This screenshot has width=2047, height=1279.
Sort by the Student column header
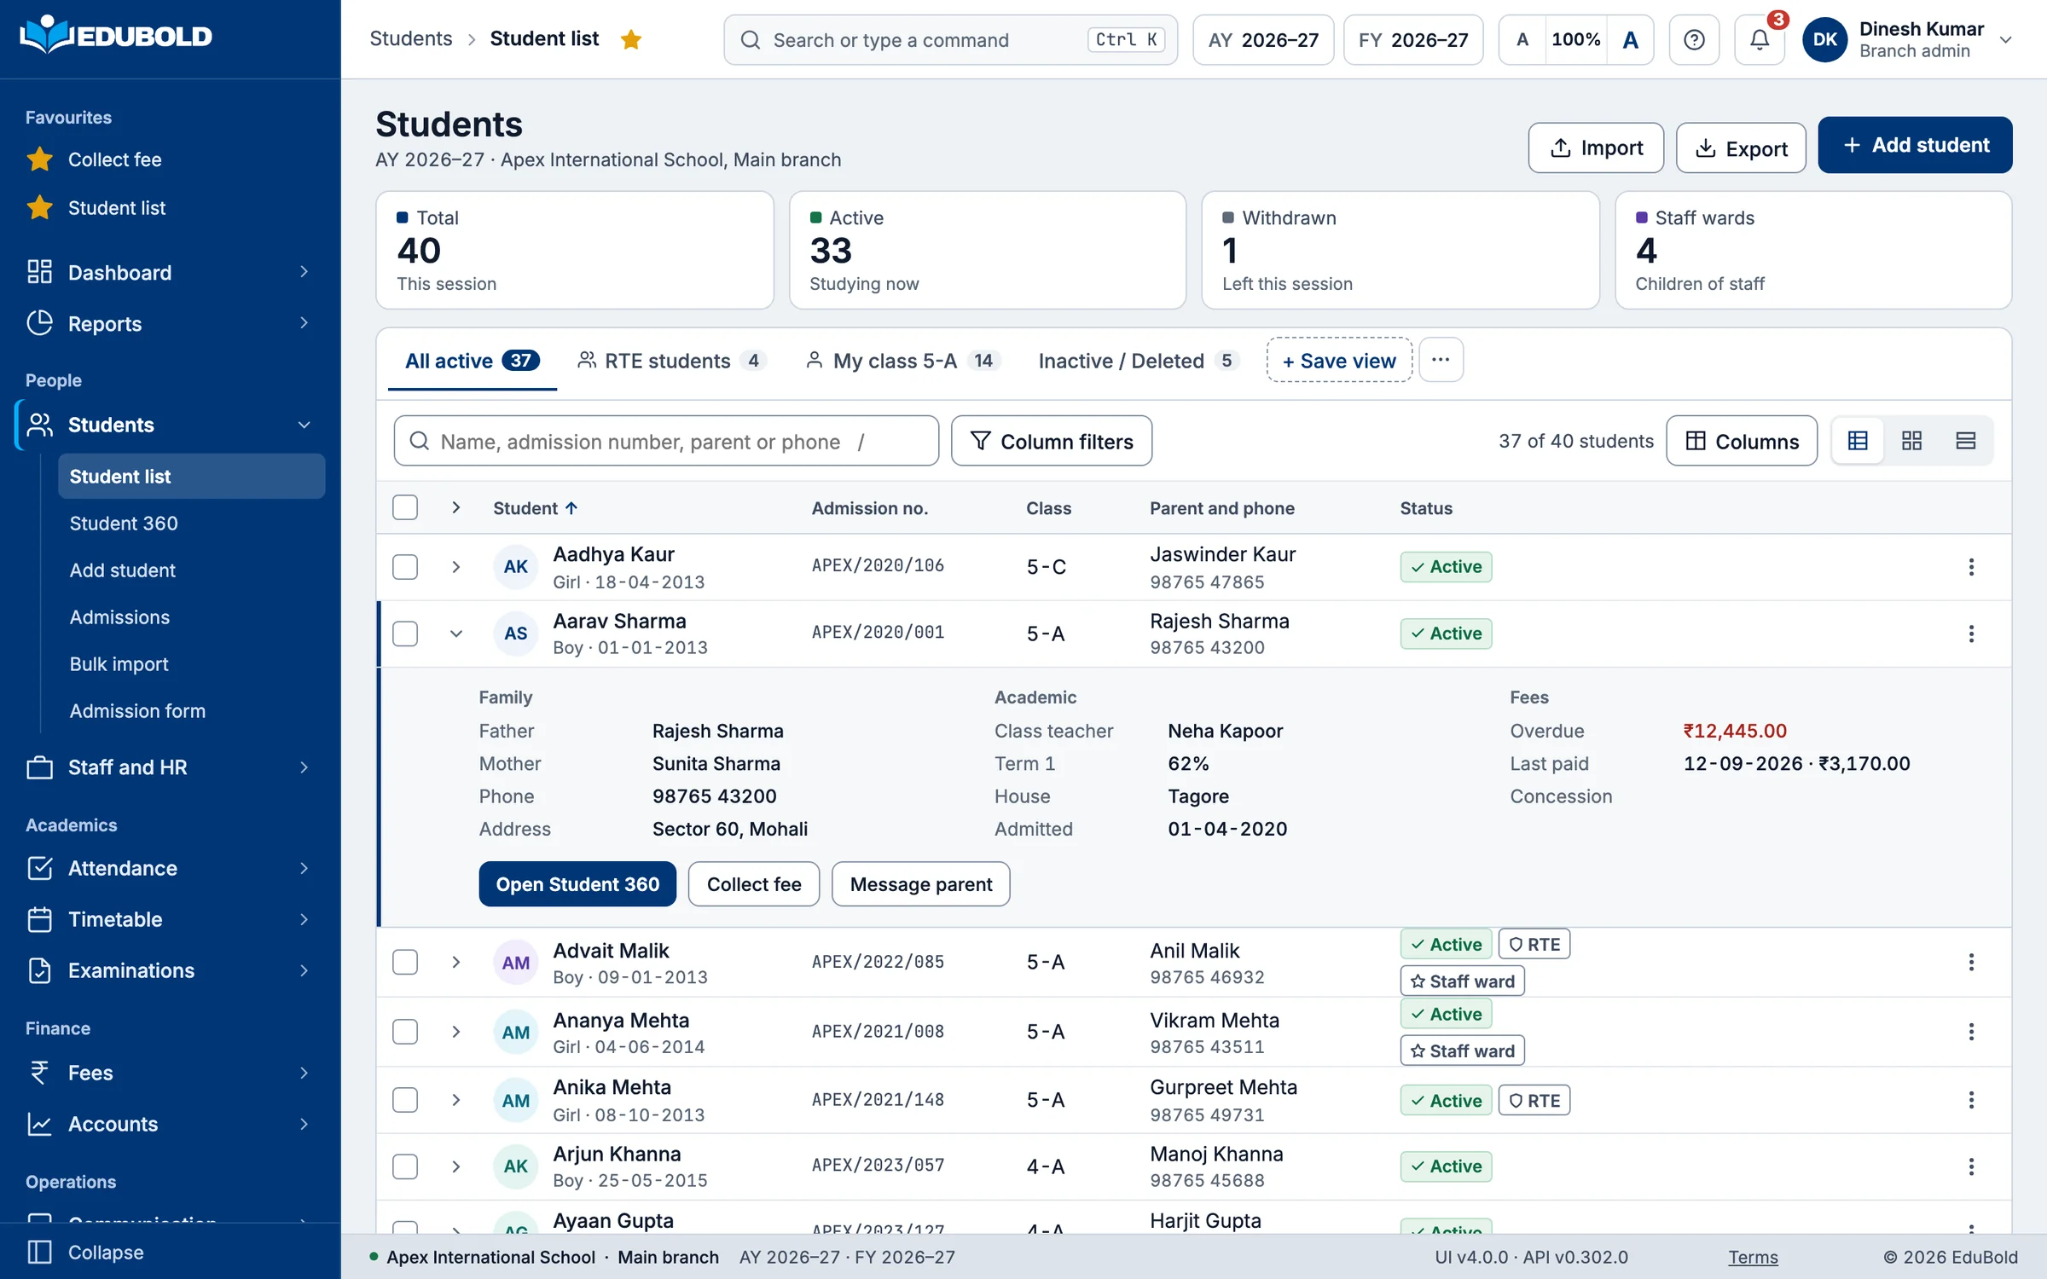(x=536, y=508)
